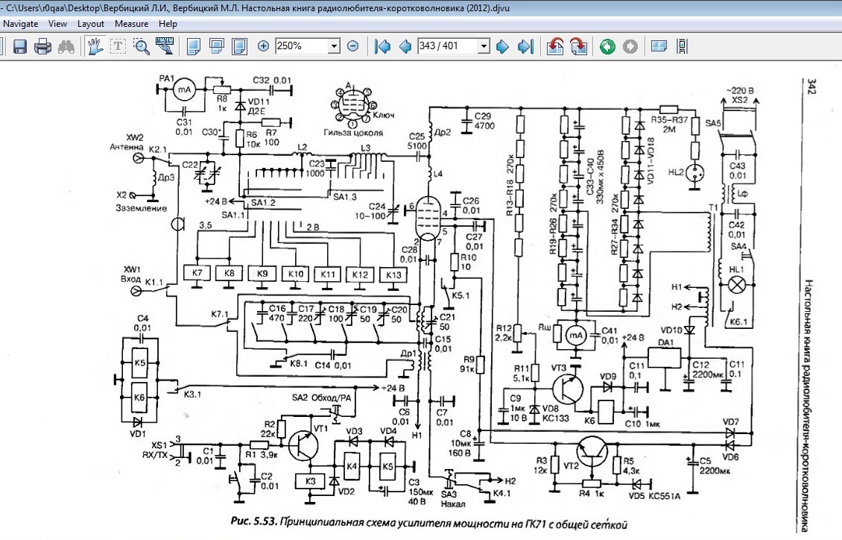Save the document with the floppy disk icon
Image resolution: width=842 pixels, height=540 pixels.
20,46
